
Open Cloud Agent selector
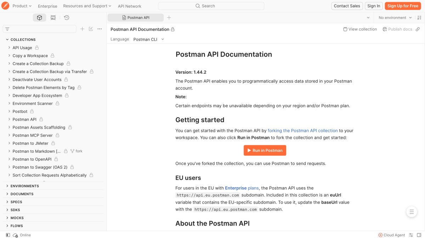coord(392,235)
